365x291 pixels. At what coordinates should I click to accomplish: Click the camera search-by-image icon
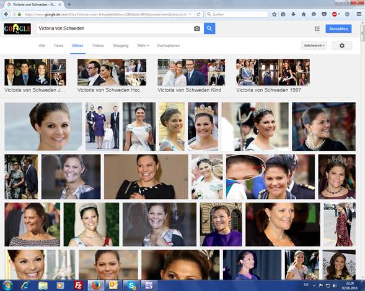[x=197, y=28]
